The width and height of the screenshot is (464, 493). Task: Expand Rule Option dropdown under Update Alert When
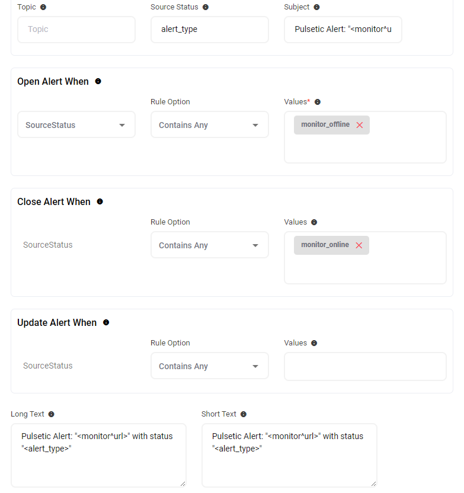click(209, 366)
